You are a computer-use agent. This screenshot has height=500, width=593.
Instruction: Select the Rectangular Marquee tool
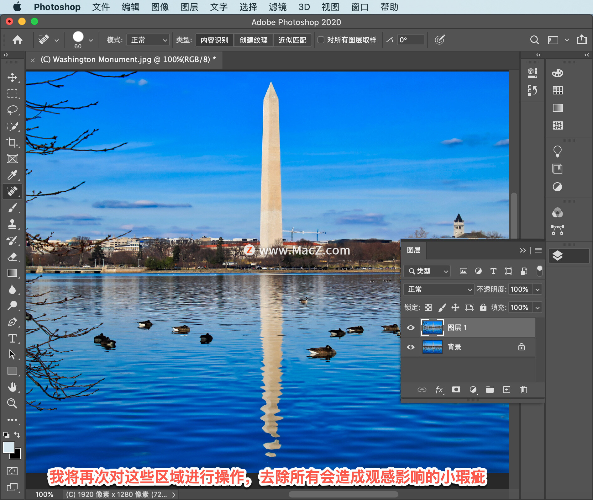tap(12, 93)
